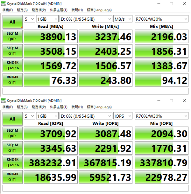191x194 pixels.
Task: Open the Theme (T) menu in bottom window
Action: [x=59, y=107]
